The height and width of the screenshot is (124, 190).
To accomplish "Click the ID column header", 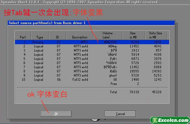I will click(57, 35).
